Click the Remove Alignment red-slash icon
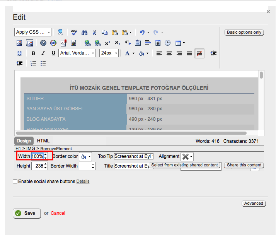 (x=199, y=53)
